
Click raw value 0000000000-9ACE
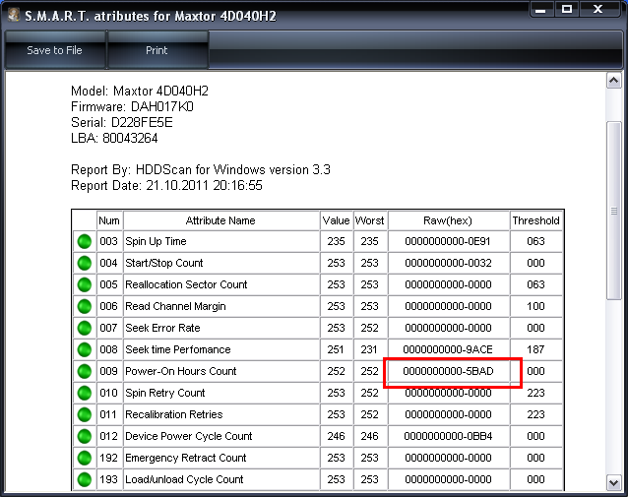(x=448, y=349)
